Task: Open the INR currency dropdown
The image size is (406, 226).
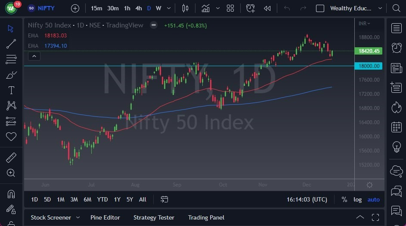Action: tap(364, 24)
